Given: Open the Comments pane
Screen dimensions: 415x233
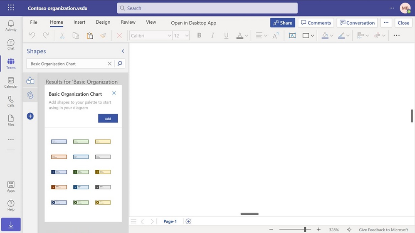Looking at the screenshot, I should (316, 23).
